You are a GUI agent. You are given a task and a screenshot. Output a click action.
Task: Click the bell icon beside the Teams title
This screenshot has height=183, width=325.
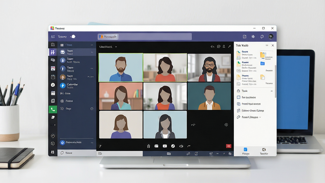[73, 37]
